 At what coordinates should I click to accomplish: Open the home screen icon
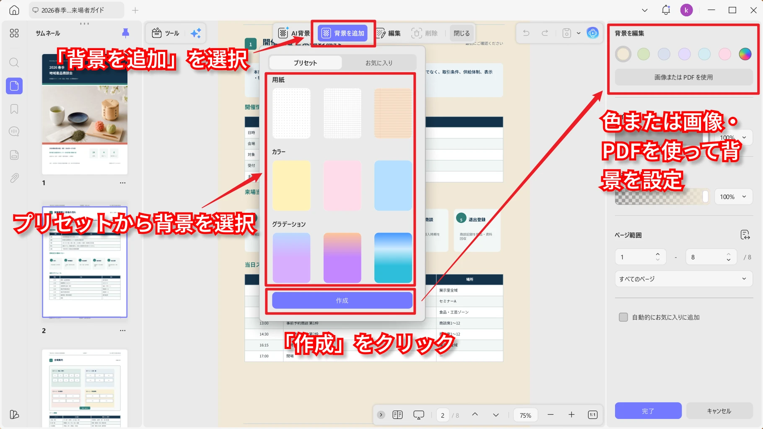tap(14, 10)
